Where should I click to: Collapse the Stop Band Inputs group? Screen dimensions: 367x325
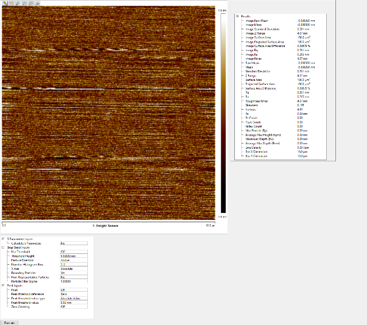click(x=3, y=247)
